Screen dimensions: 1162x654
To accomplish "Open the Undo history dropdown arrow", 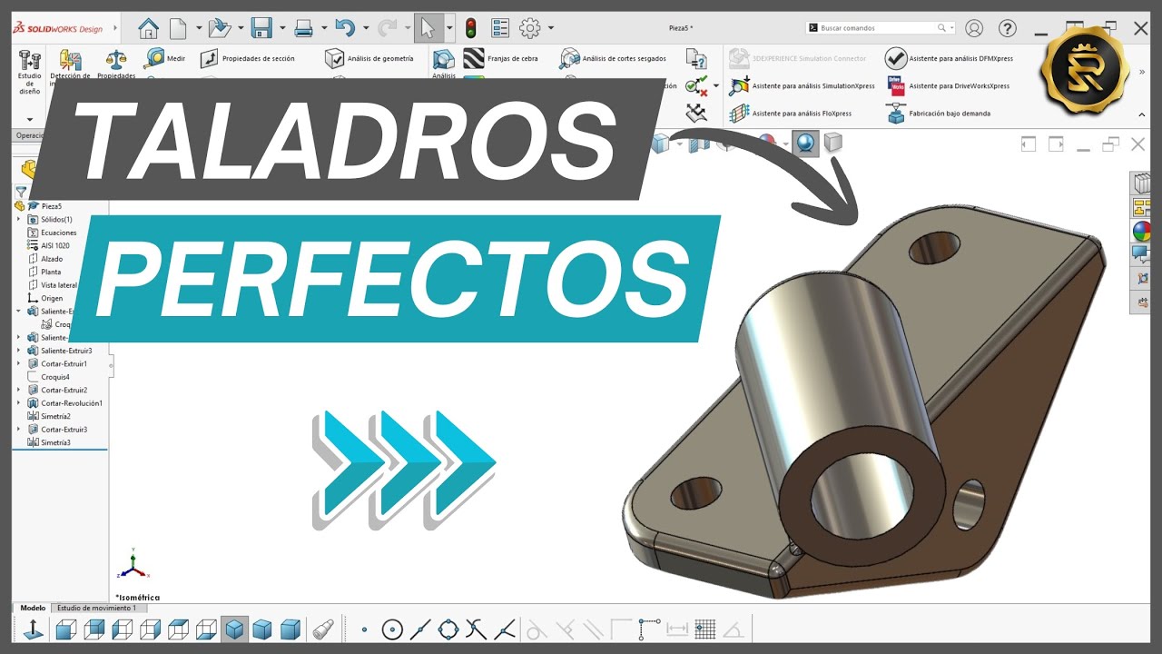I will coord(366,28).
